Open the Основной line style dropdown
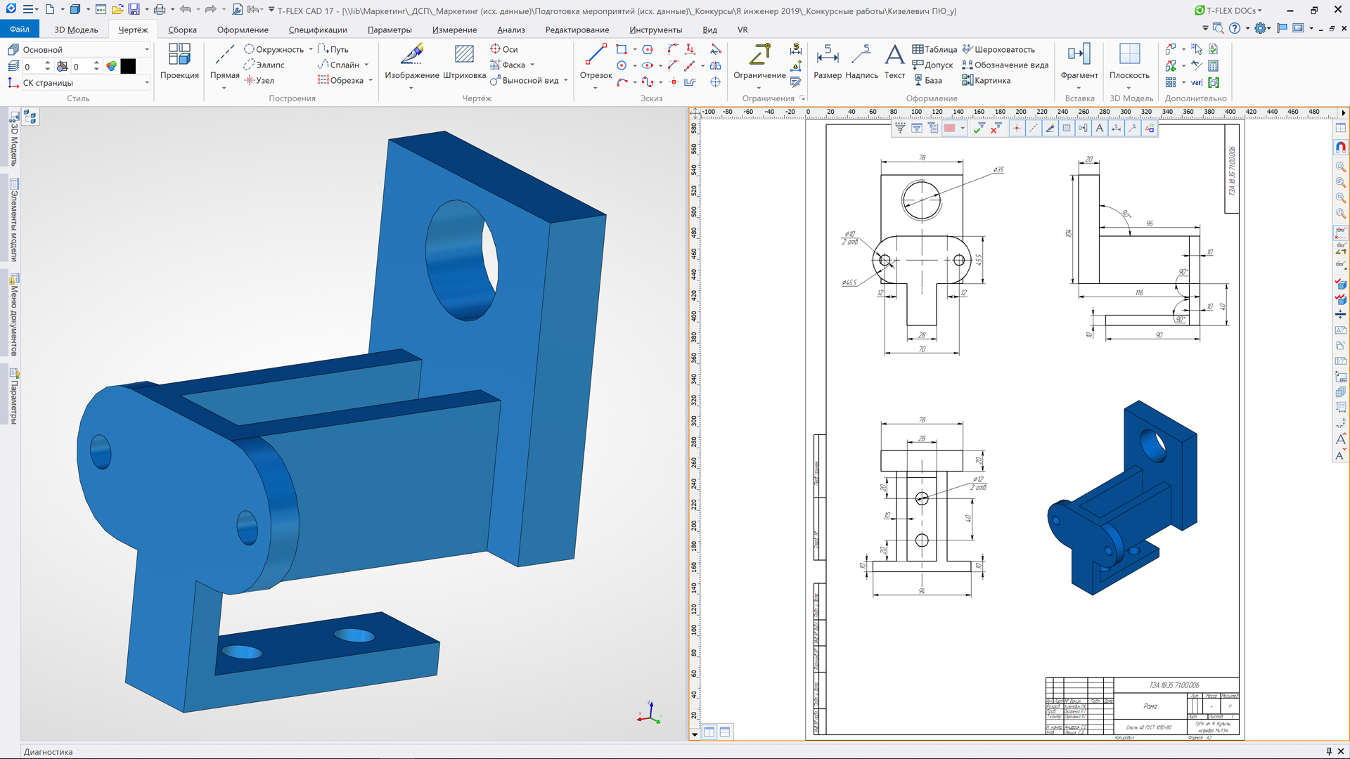 (147, 50)
